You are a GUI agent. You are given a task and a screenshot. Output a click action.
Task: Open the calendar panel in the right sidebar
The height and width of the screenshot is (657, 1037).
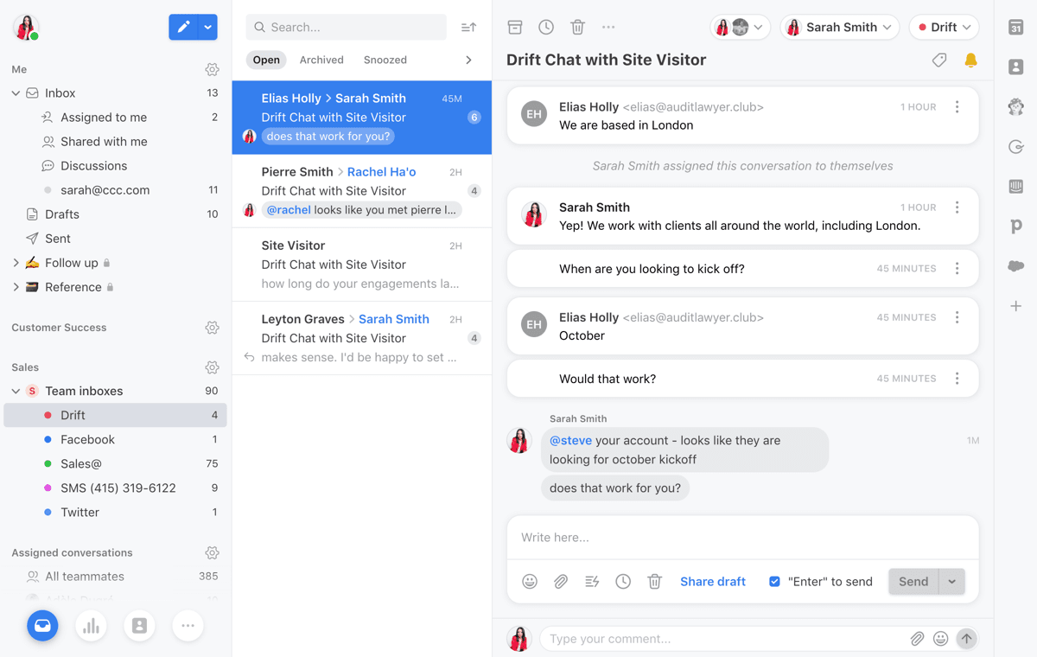point(1015,29)
